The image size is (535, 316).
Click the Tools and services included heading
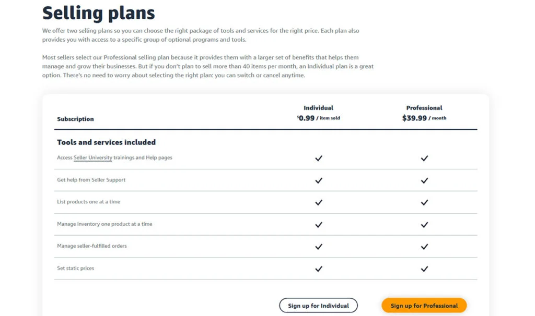tap(106, 142)
